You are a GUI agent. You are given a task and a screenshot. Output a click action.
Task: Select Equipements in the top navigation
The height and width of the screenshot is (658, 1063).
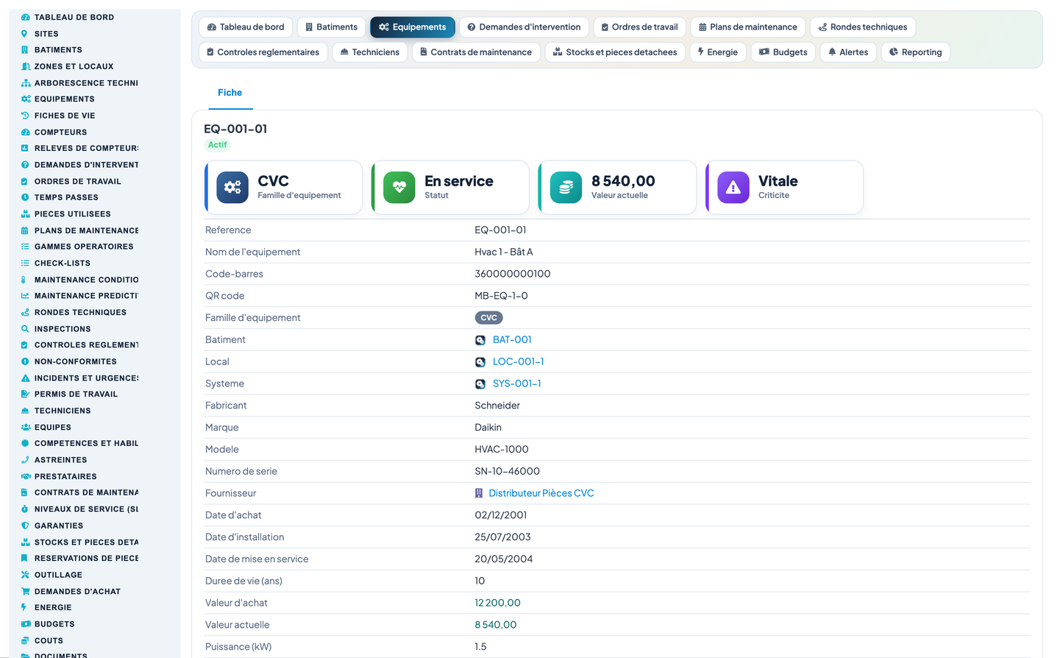coord(413,27)
